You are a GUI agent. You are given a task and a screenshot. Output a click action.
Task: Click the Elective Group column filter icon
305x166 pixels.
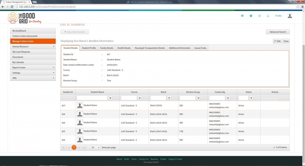click(198, 98)
